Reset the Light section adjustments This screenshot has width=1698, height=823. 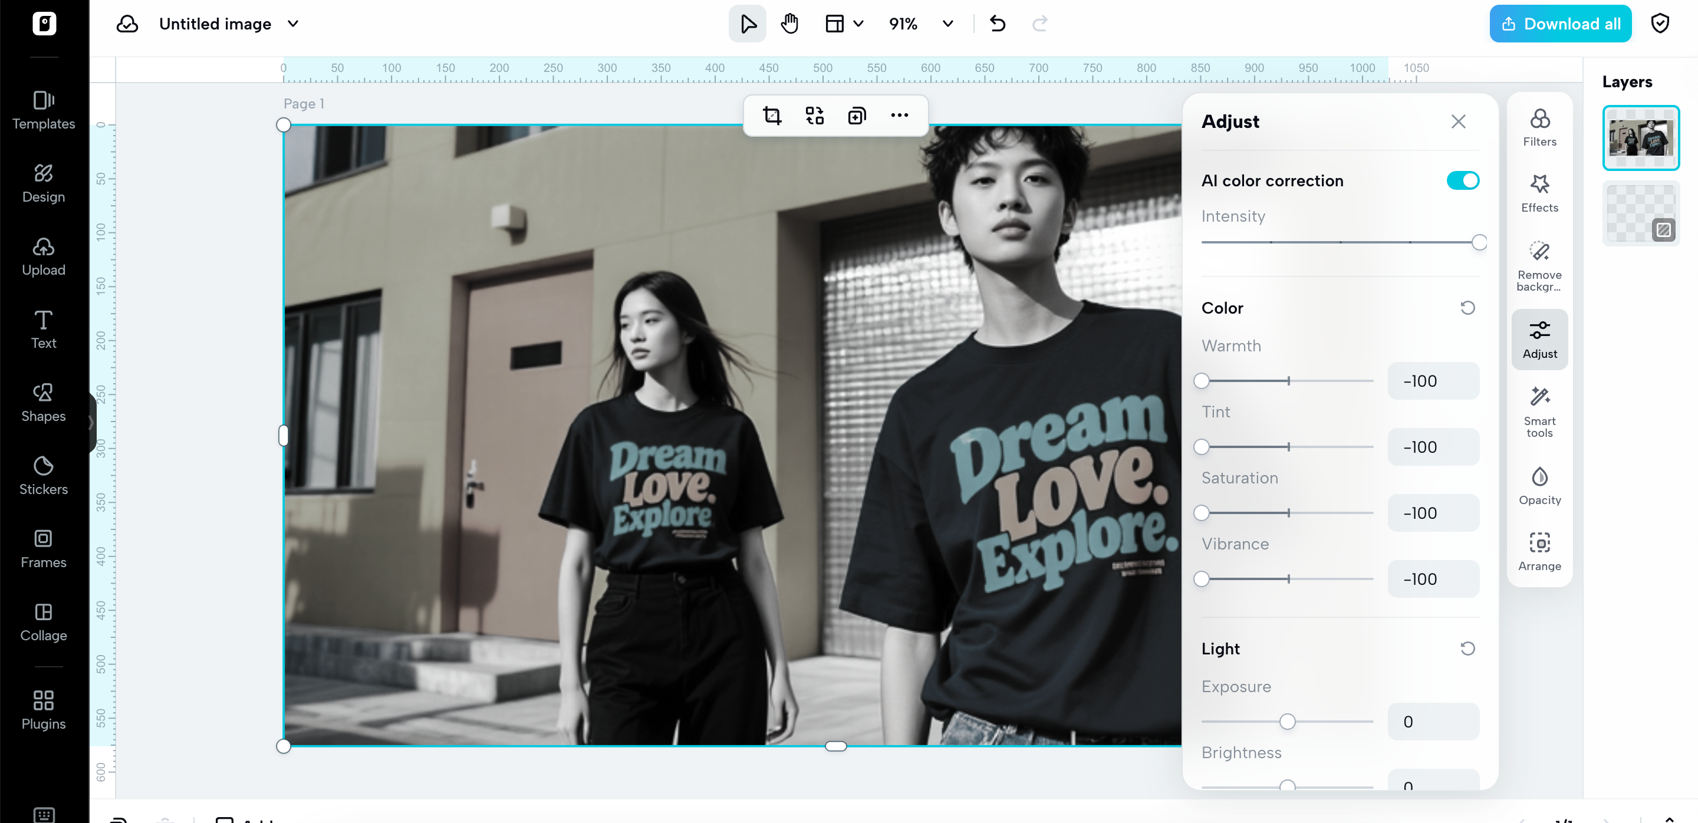click(1467, 648)
